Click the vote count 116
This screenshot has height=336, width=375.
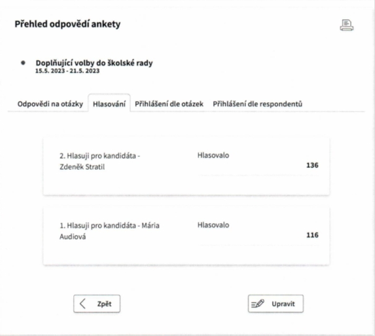[x=312, y=235]
